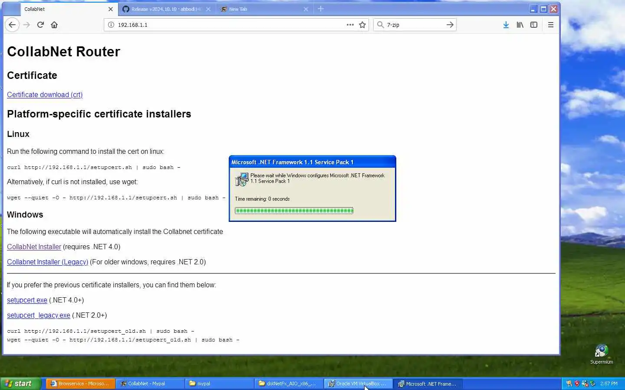The image size is (625, 390).
Task: Open page actions three-dot menu
Action: (x=350, y=25)
